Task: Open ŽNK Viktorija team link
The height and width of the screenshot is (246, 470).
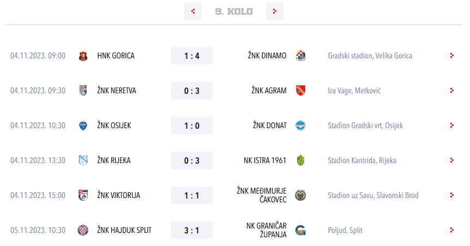Action: 118,195
